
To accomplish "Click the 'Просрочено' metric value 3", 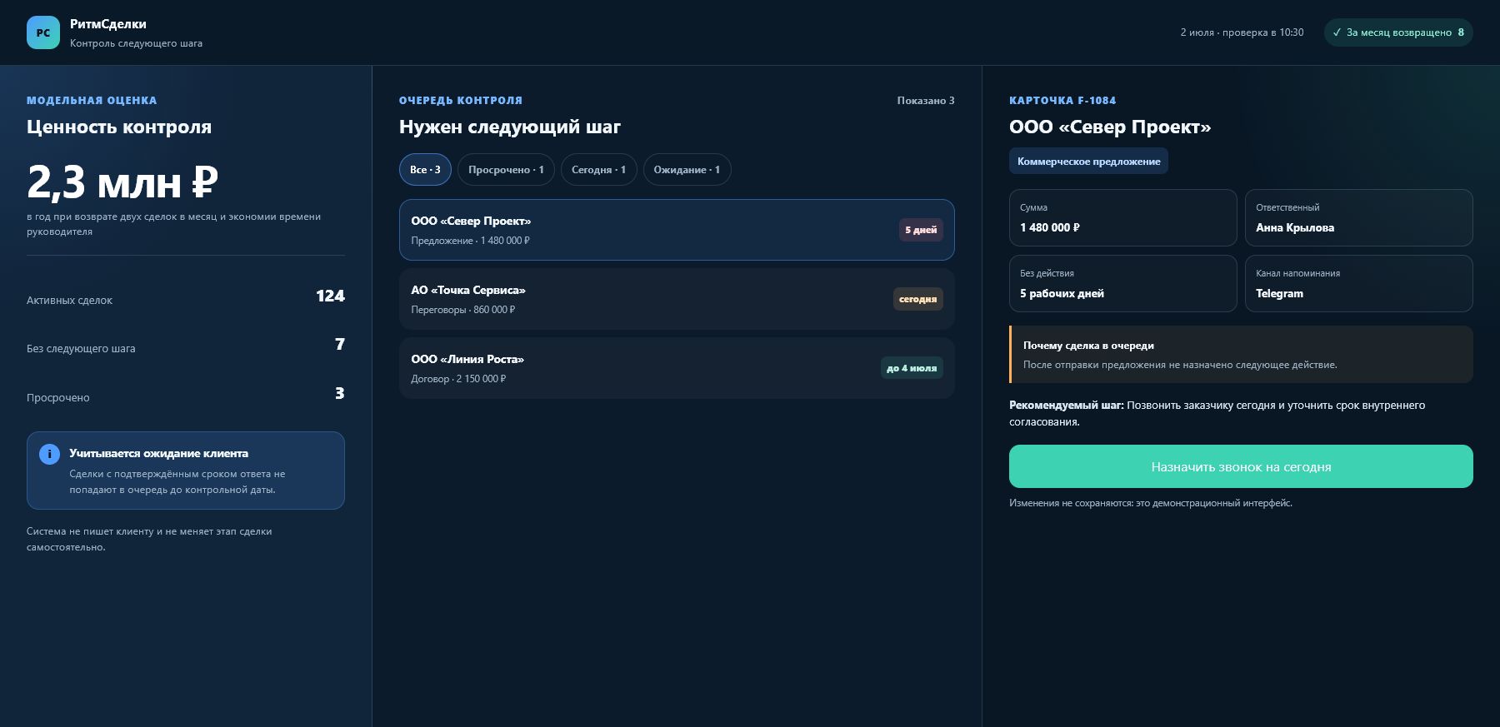I will [x=339, y=393].
